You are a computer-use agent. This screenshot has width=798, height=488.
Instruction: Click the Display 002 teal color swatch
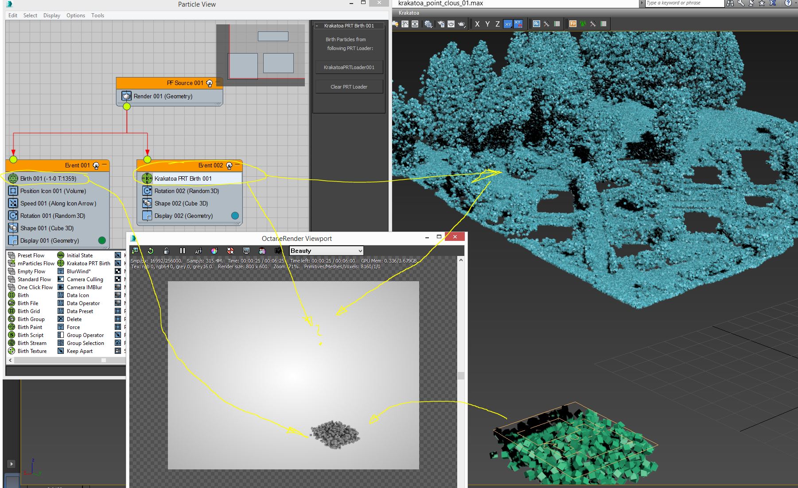click(235, 216)
